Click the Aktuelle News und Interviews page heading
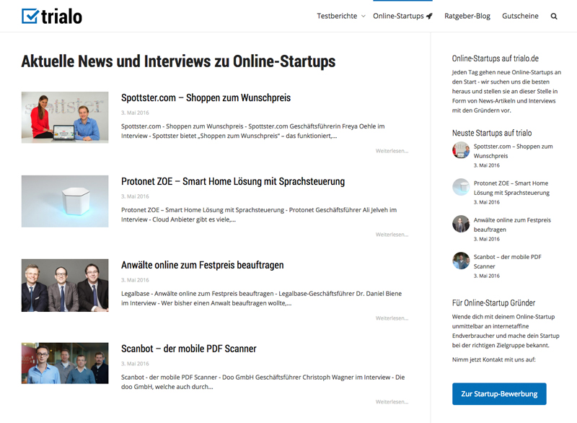577x423 pixels. (178, 61)
